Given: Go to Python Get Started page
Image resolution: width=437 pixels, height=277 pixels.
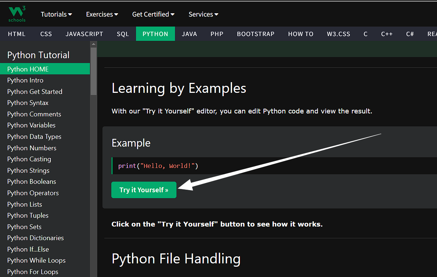Looking at the screenshot, I should click(x=35, y=92).
